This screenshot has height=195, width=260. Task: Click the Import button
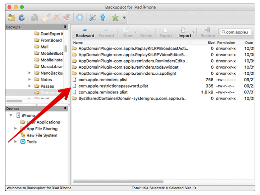(x=184, y=32)
